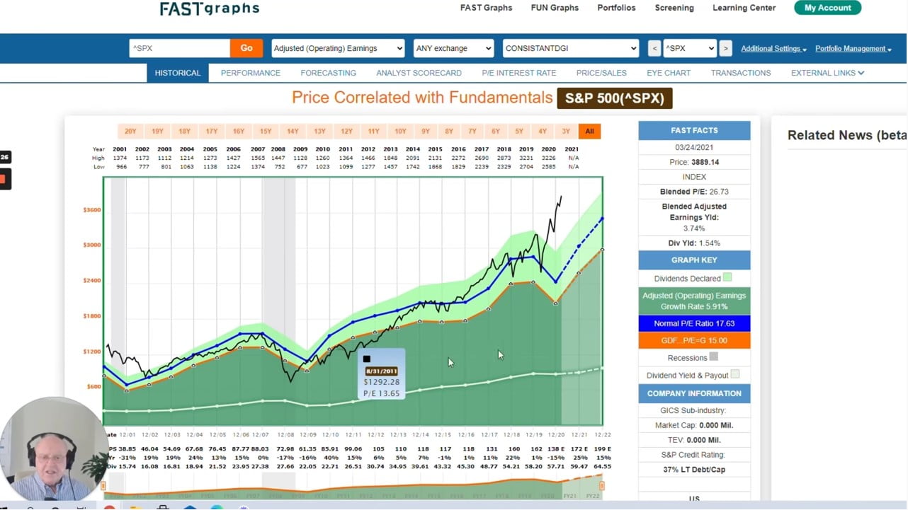Open the Screening menu item

pos(674,8)
